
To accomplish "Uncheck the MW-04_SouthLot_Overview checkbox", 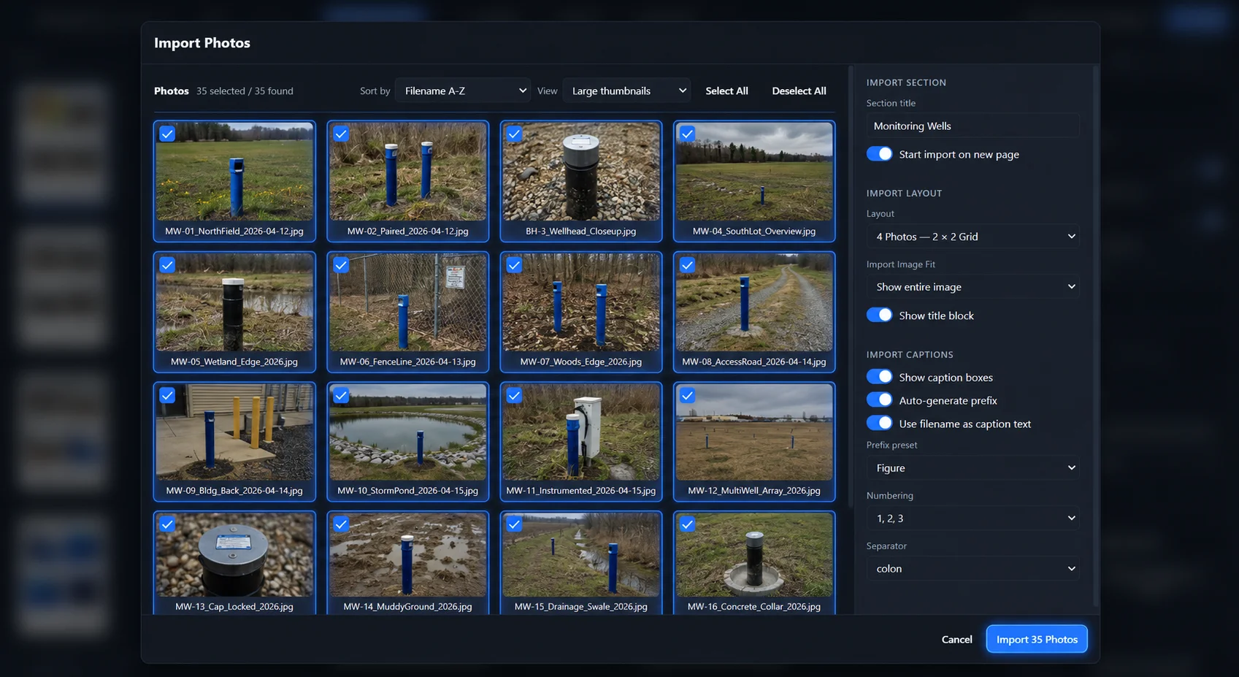I will click(687, 134).
